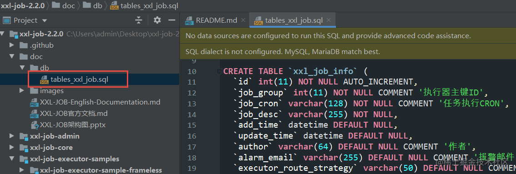This screenshot has height=174, width=516.
Task: Expand the .github folder
Action: pos(12,45)
